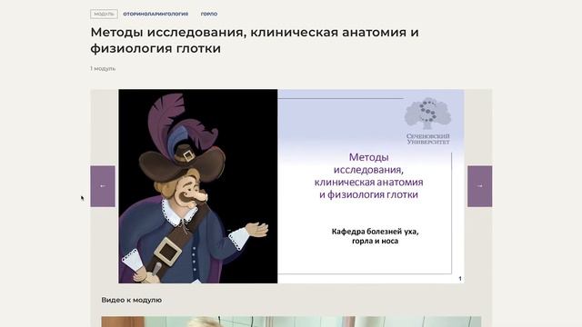The width and height of the screenshot is (582, 327).
Task: Click the Sechenov University logo on the slide
Action: pos(428,121)
